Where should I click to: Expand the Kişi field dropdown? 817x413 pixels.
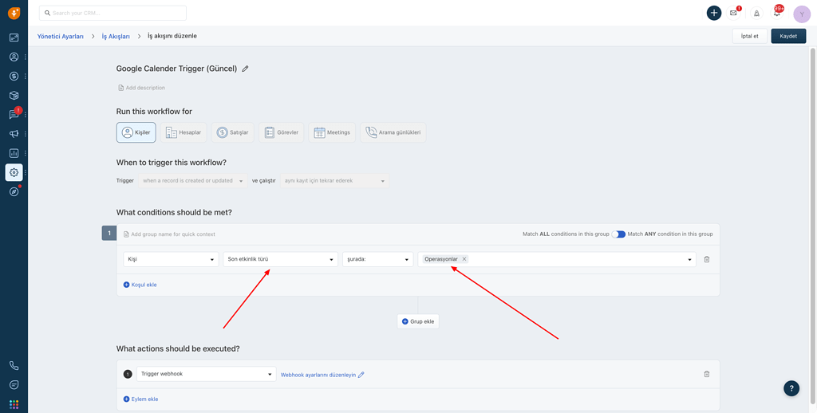pos(171,259)
